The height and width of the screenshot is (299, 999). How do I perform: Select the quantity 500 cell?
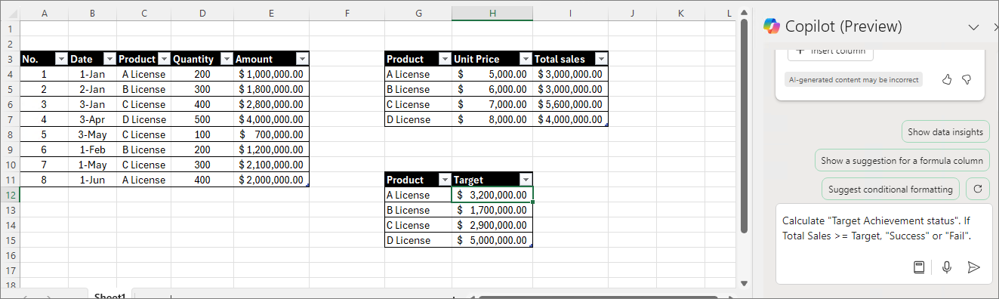(202, 119)
